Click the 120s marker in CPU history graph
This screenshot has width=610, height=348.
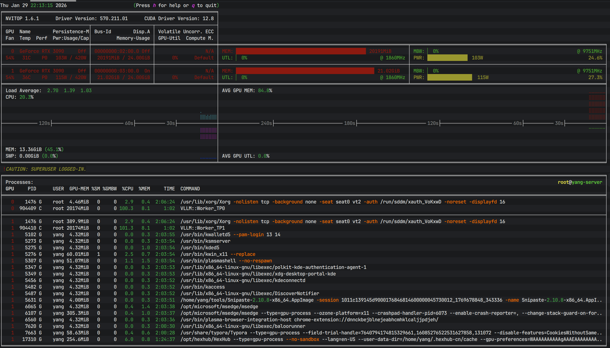[44, 123]
